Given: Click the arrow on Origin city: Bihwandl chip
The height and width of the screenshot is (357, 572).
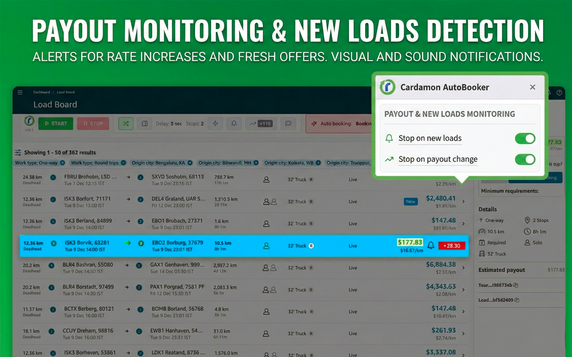Looking at the screenshot, I should 256,163.
